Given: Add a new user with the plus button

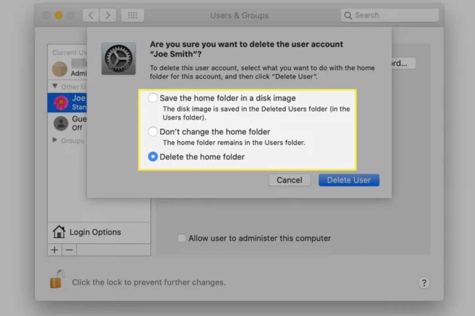Looking at the screenshot, I should [54, 250].
